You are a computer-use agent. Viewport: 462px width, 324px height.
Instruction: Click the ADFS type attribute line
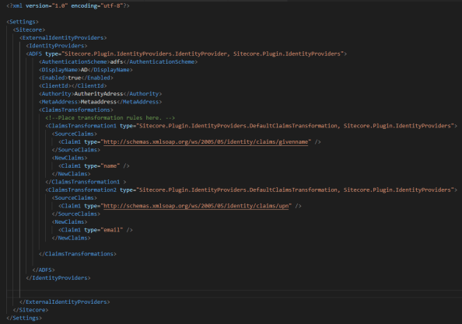pyautogui.click(x=187, y=54)
